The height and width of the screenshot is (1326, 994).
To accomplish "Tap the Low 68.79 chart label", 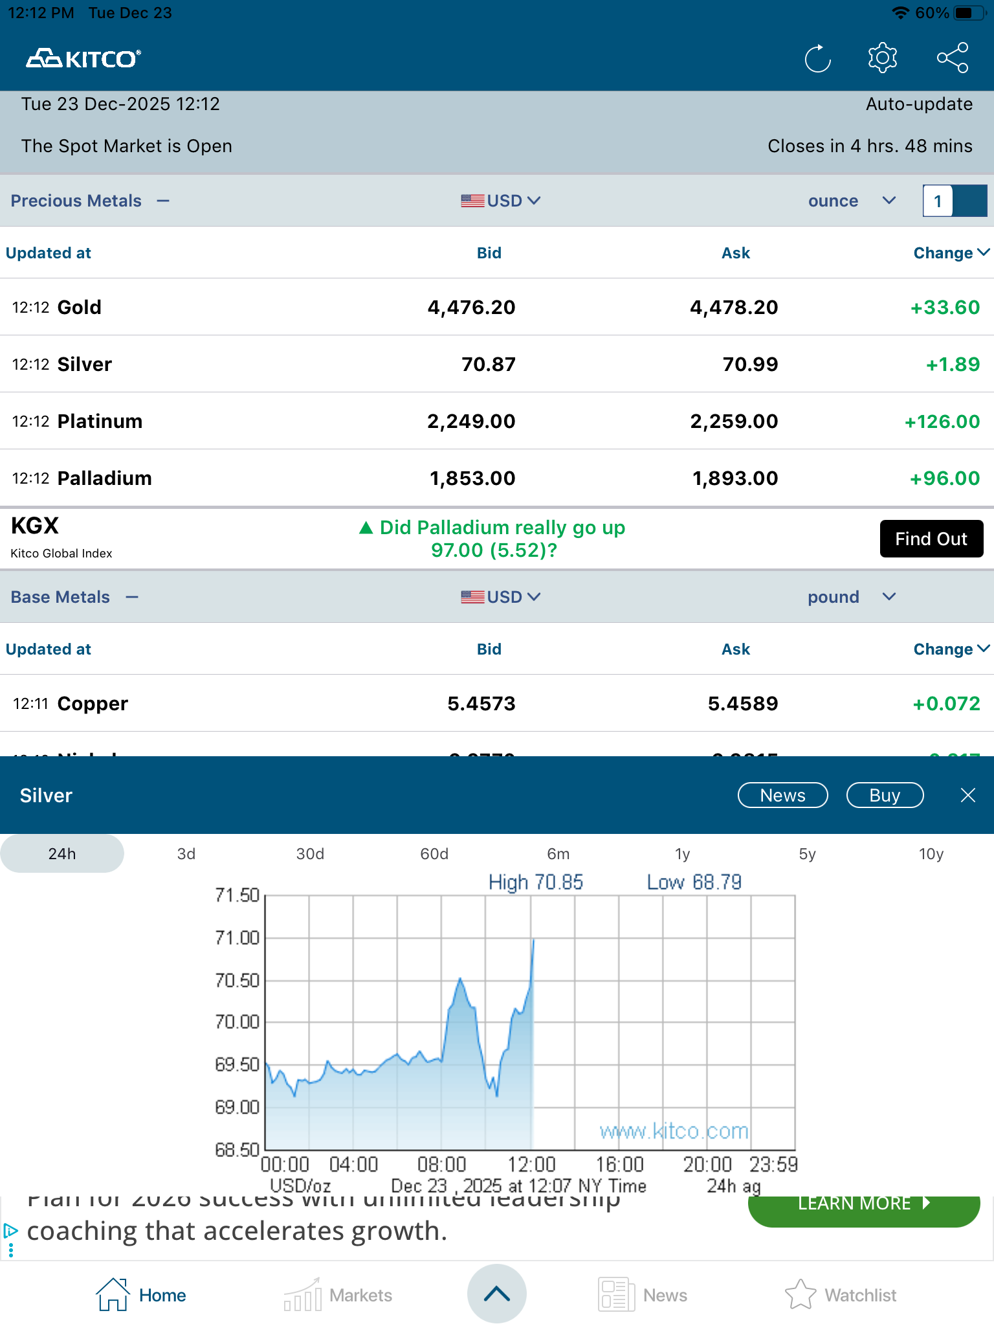I will coord(694,882).
